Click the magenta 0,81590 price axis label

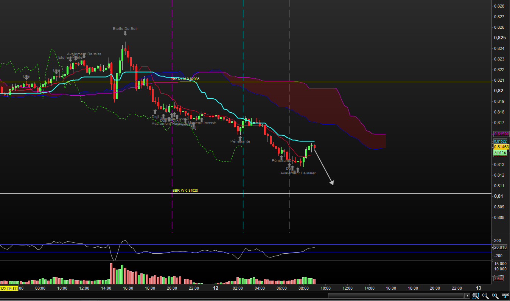point(501,134)
